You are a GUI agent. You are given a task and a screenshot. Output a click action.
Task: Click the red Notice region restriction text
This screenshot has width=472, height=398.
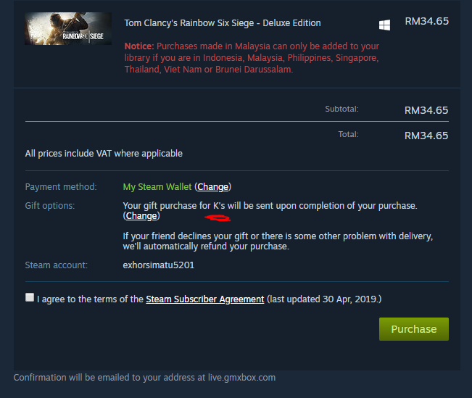(252, 58)
